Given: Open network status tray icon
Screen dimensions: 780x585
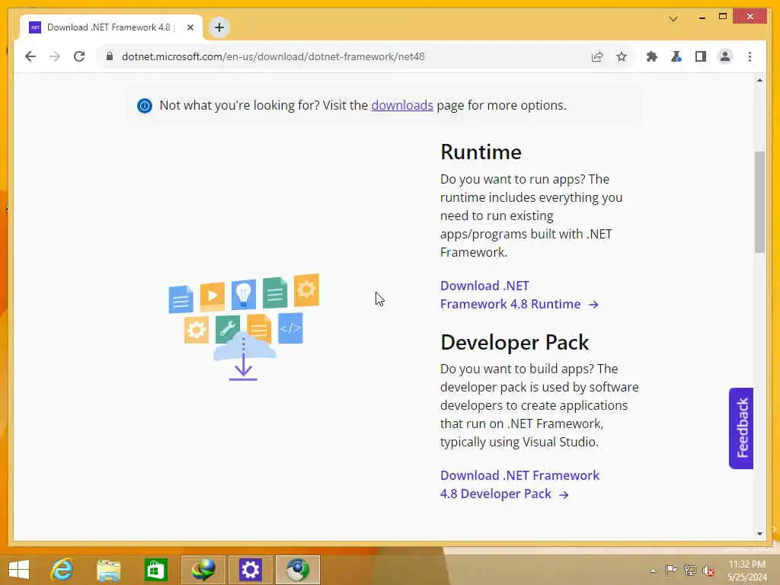Looking at the screenshot, I should click(x=689, y=570).
